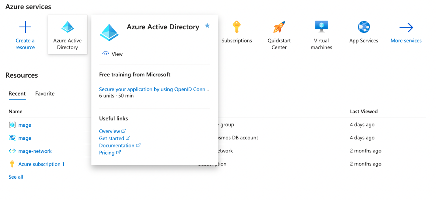Click the View eye icon in popup
The height and width of the screenshot is (200, 436).
(105, 53)
